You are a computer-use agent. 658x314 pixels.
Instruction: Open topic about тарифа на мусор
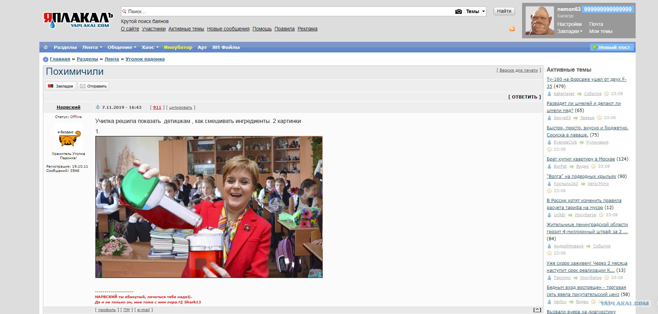click(584, 204)
